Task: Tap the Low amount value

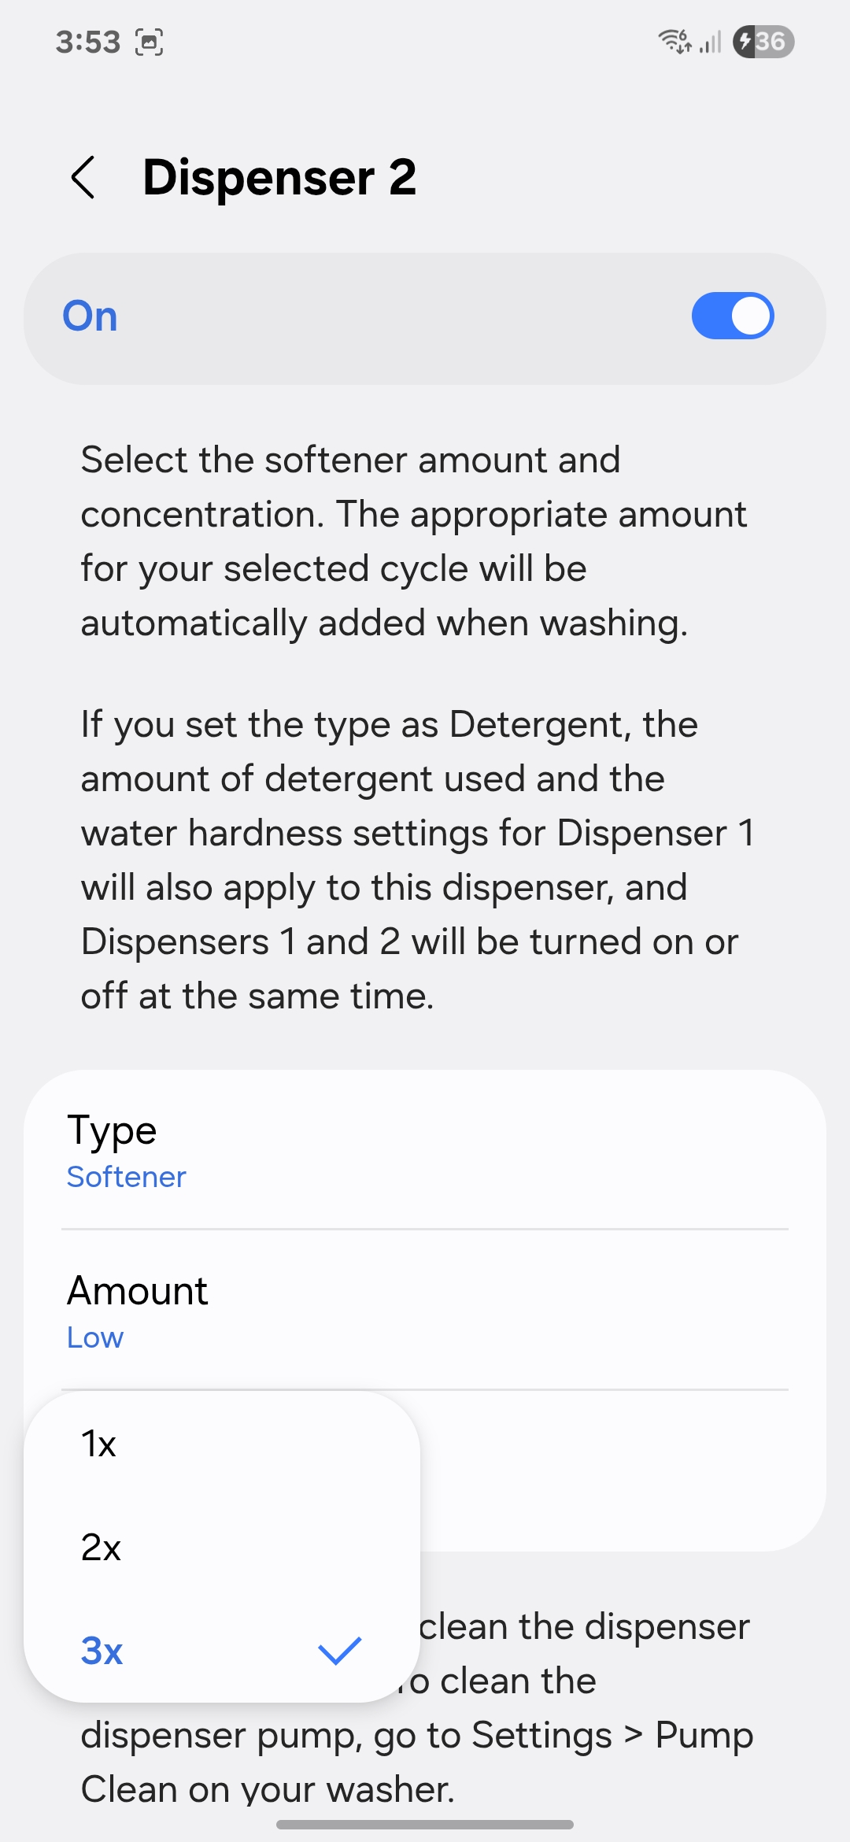Action: (x=95, y=1337)
